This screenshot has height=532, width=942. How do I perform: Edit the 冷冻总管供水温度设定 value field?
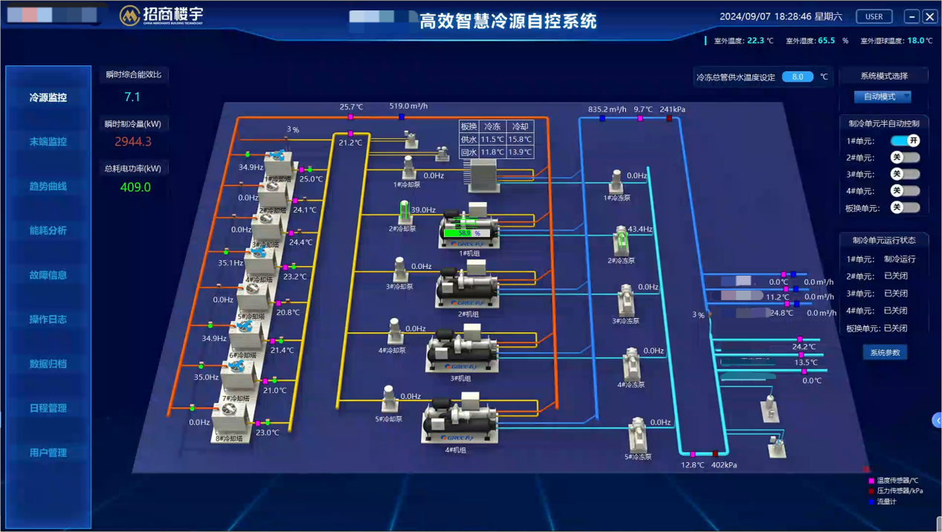(x=797, y=77)
